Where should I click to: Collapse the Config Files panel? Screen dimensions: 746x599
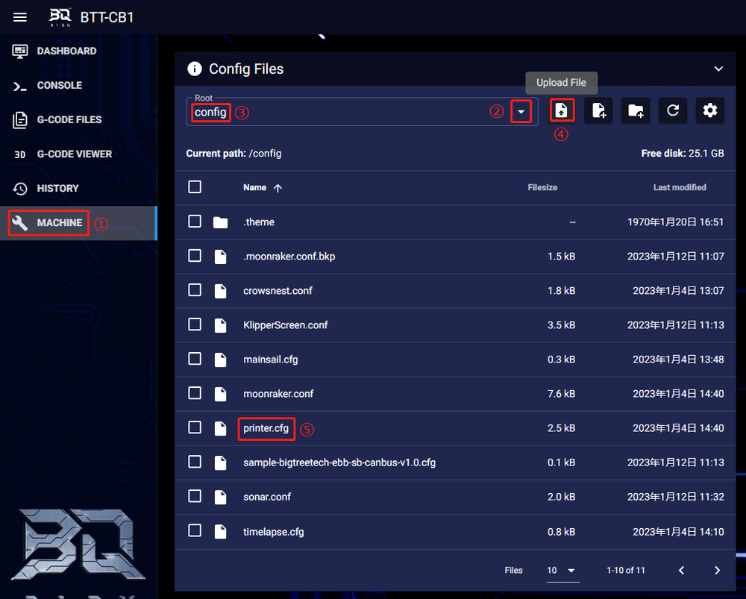click(718, 69)
